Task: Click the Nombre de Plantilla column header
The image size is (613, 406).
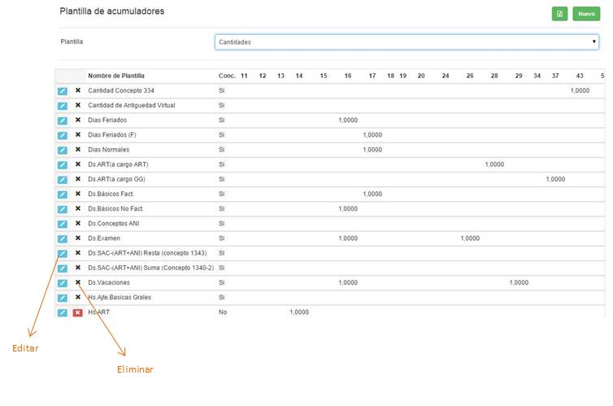Action: (116, 76)
